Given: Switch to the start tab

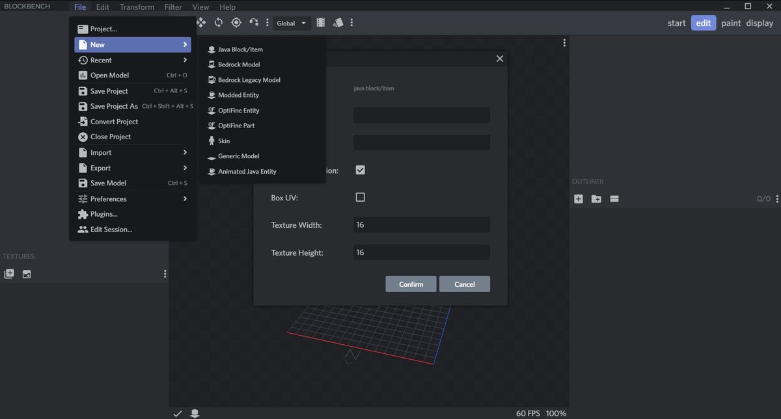Looking at the screenshot, I should click(676, 23).
